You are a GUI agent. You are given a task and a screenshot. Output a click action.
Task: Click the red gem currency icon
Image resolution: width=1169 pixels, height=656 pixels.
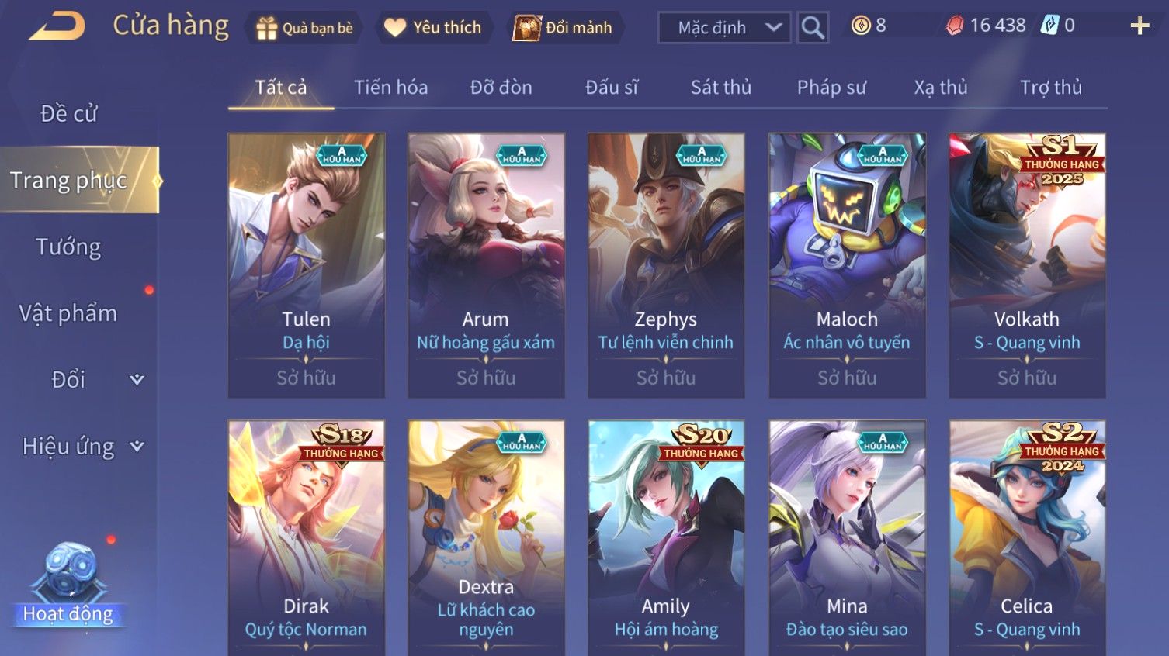pos(955,26)
